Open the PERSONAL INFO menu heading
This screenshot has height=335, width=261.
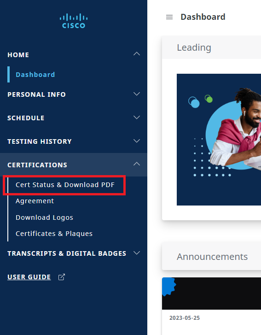(x=36, y=94)
